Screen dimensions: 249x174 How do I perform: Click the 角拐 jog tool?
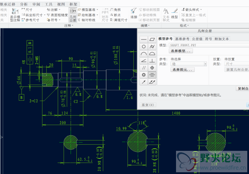point(116,10)
